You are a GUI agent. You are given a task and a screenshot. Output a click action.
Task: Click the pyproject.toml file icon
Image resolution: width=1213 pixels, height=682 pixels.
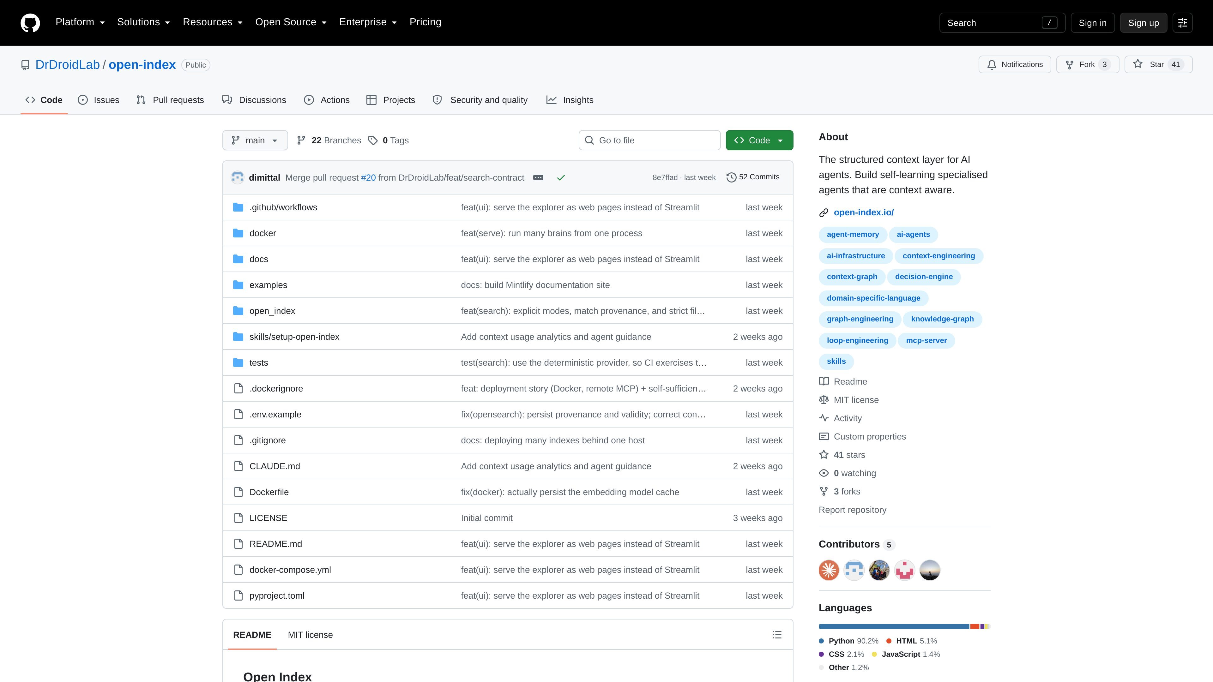(x=238, y=595)
